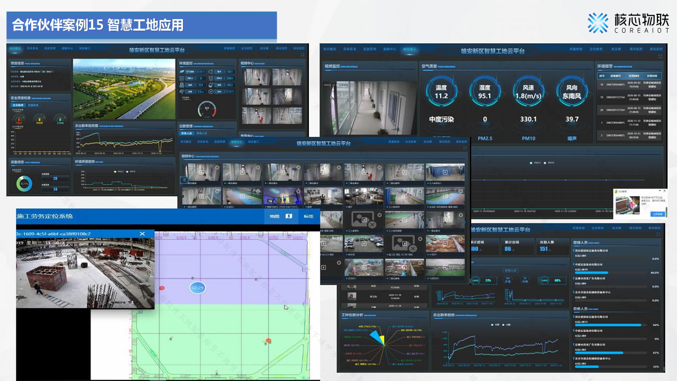677x381 pixels.
Task: Select 塔吊监控 tab in attendance dashboard
Action: point(635,228)
